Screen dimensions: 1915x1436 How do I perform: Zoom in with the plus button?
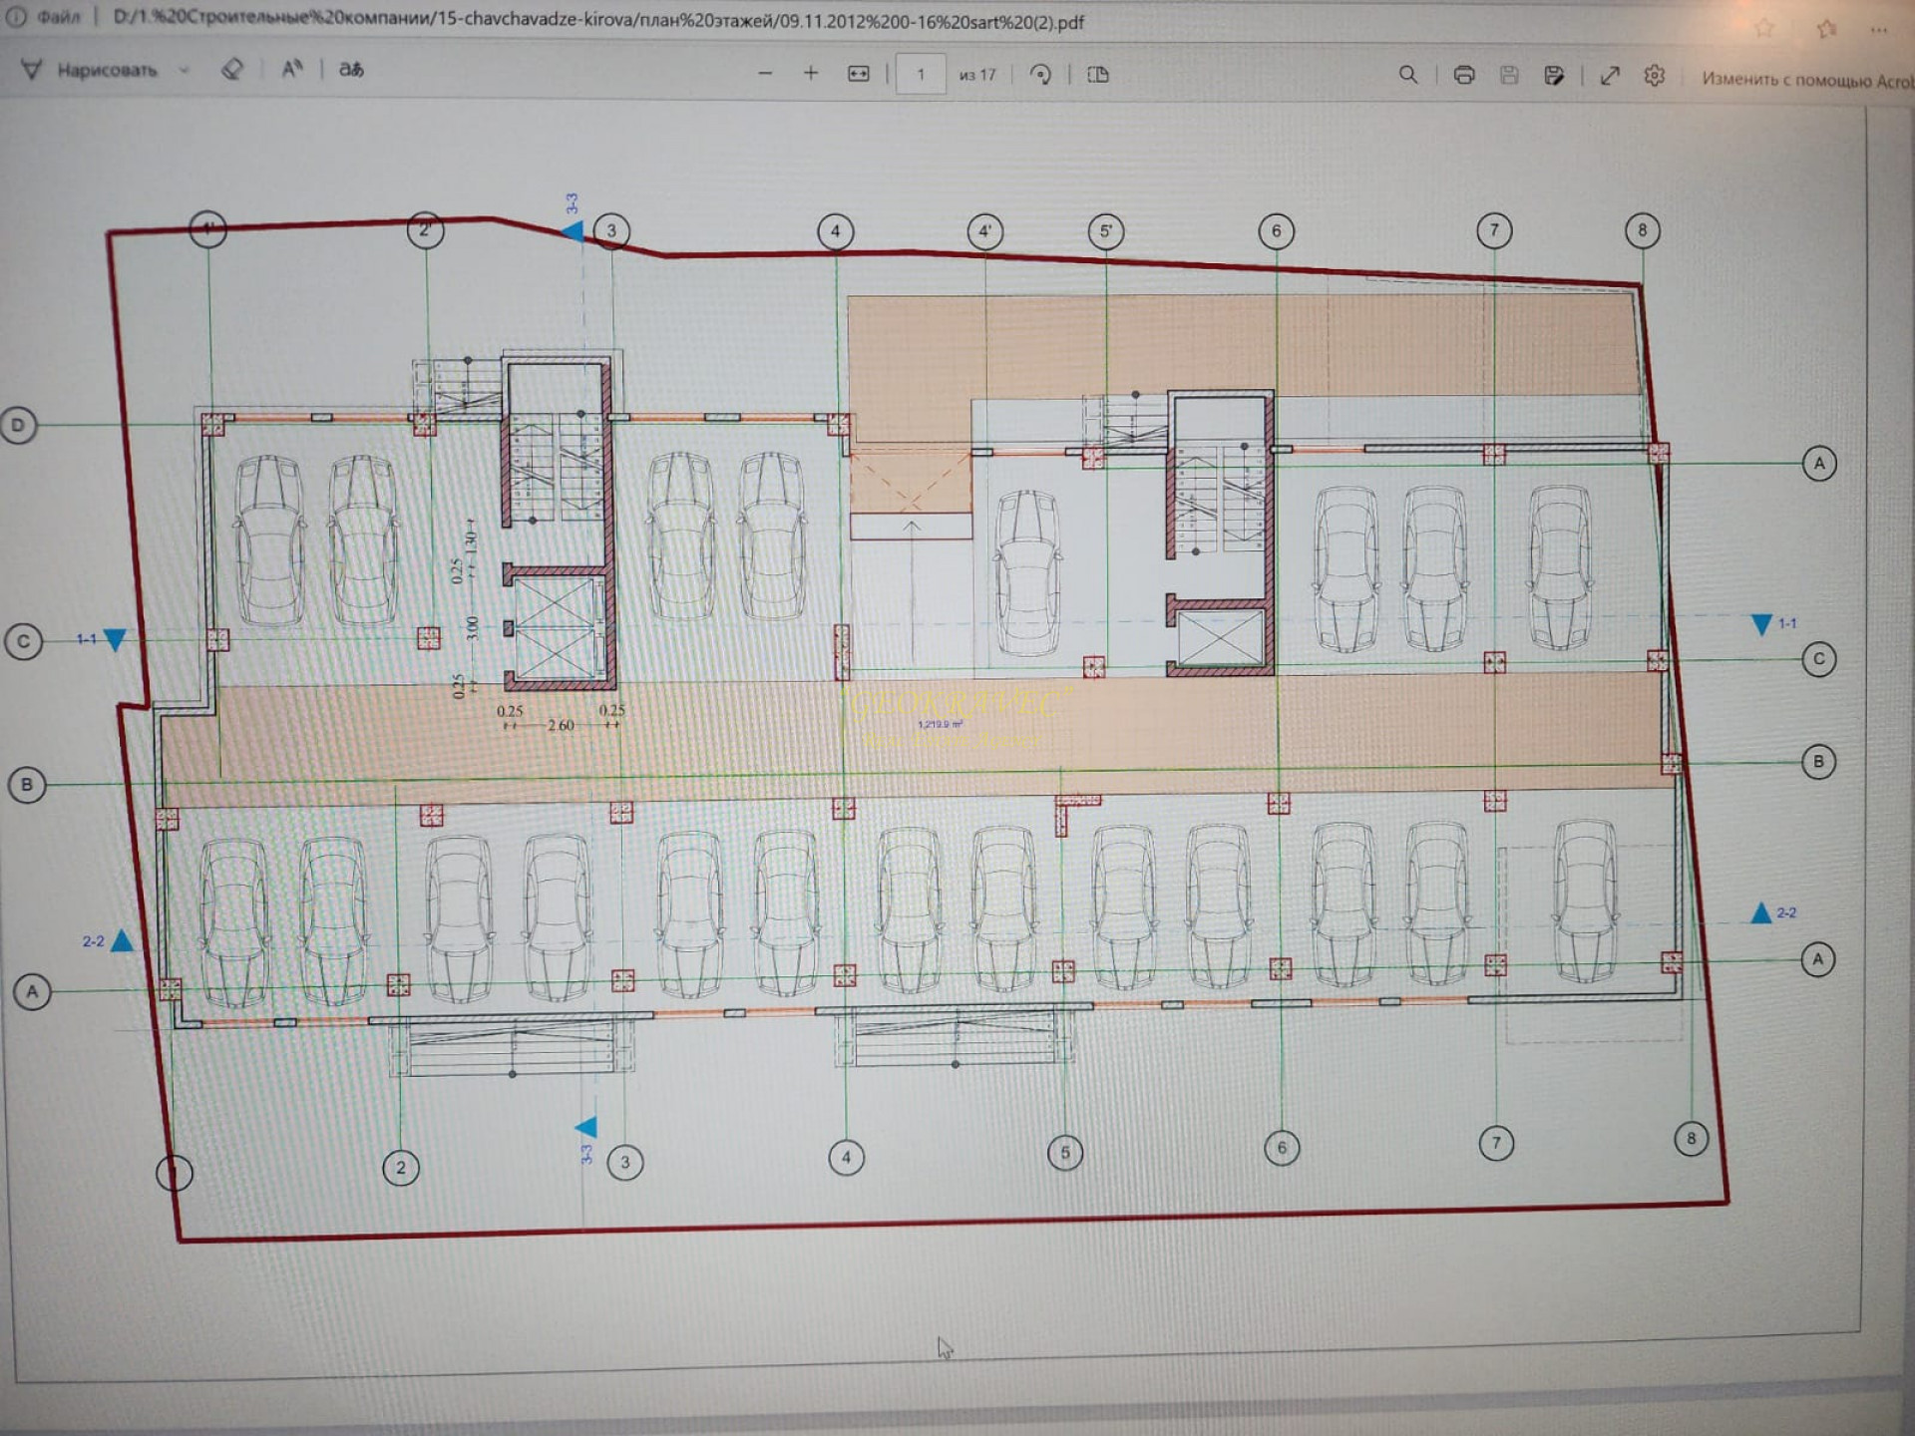pos(811,73)
